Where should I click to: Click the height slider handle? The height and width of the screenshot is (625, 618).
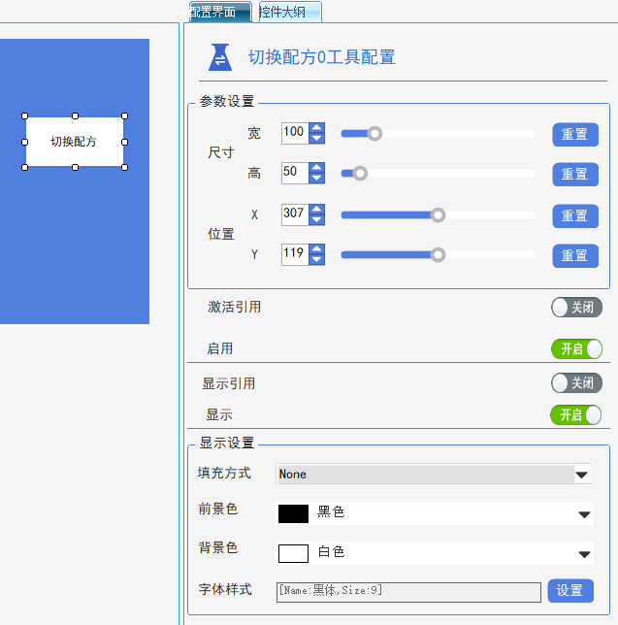(x=360, y=174)
